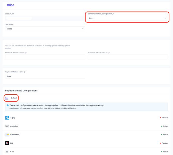Click the Minimum Basket Amount input
Image resolution: width=173 pixels, height=155 pixels.
[45, 57]
